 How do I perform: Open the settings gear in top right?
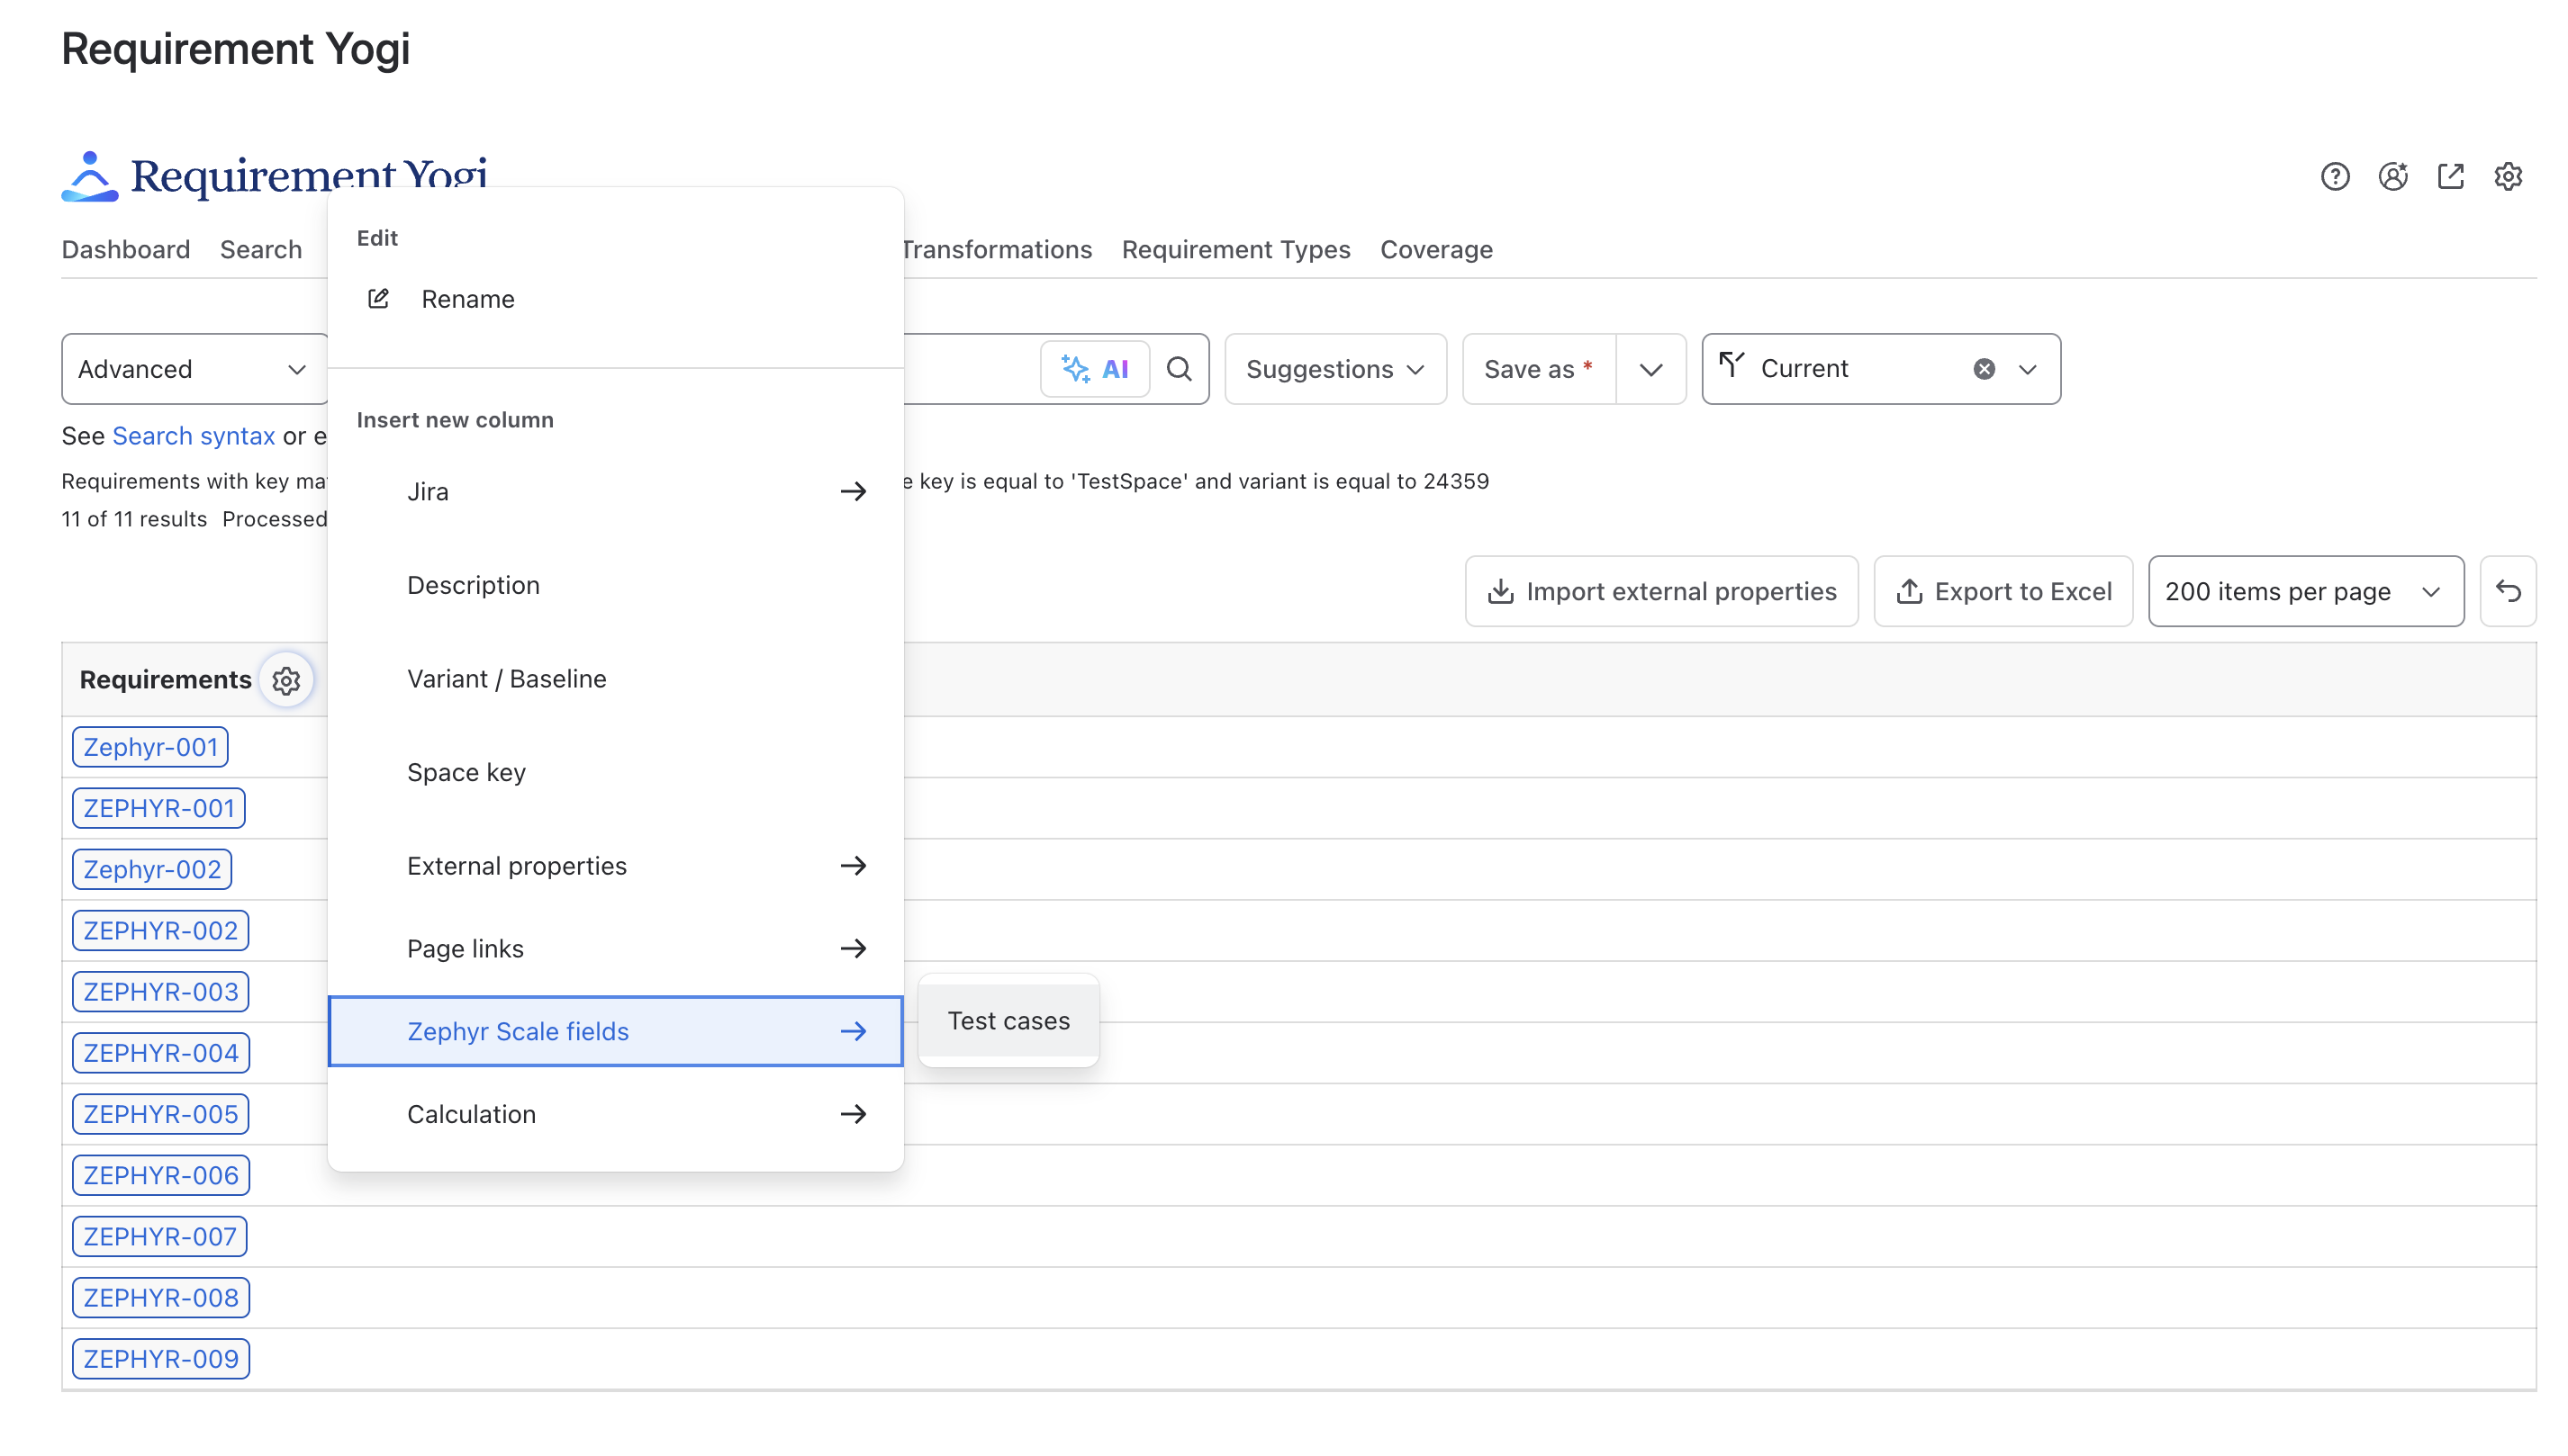coord(2507,177)
